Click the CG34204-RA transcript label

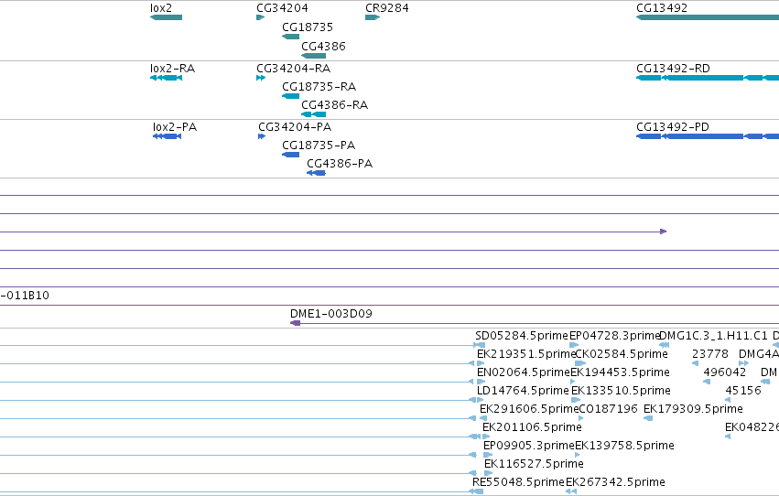pyautogui.click(x=294, y=68)
